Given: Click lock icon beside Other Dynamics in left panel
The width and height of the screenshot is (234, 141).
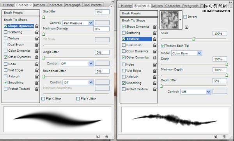Looking at the screenshot, I should (37, 57).
